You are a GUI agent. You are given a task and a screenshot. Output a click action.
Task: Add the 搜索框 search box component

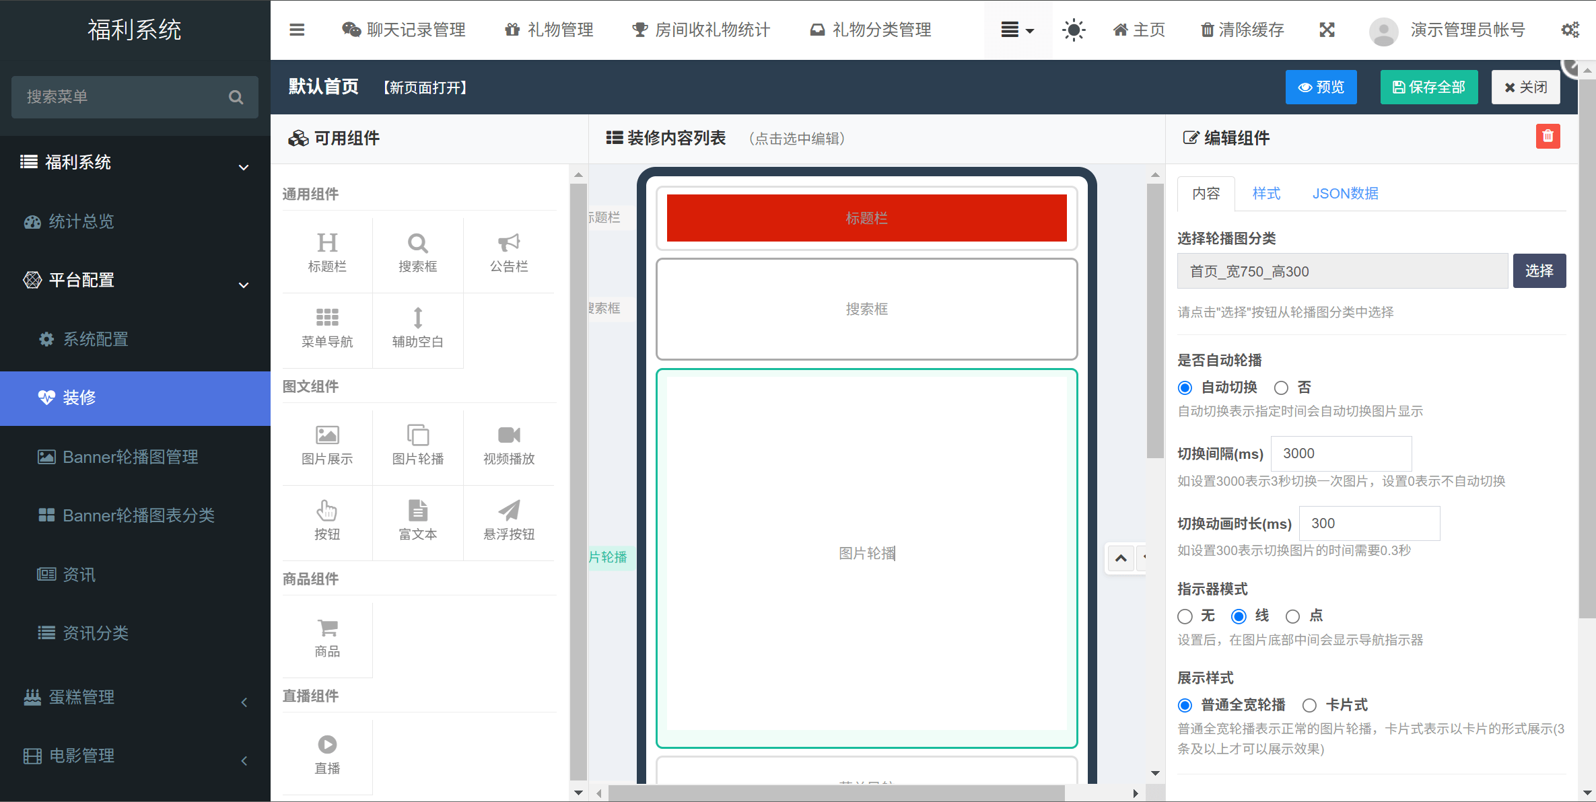coord(418,254)
